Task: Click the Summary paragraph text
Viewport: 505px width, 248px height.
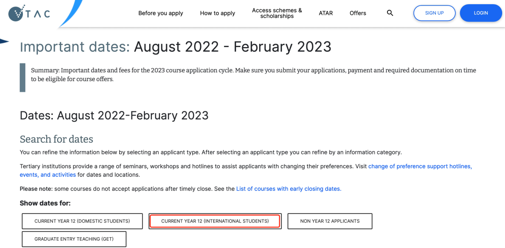Action: click(x=253, y=75)
